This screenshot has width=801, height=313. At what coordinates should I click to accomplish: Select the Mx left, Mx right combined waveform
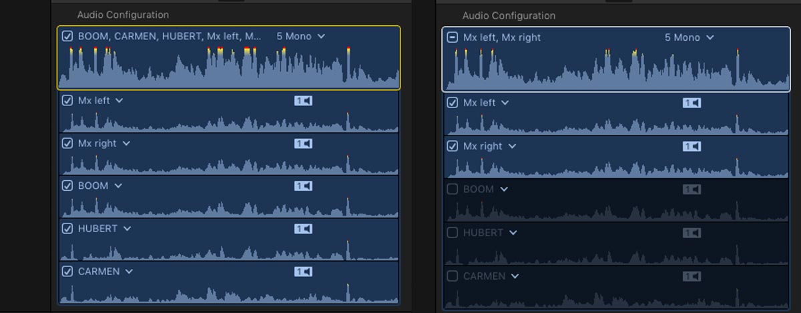pos(616,69)
